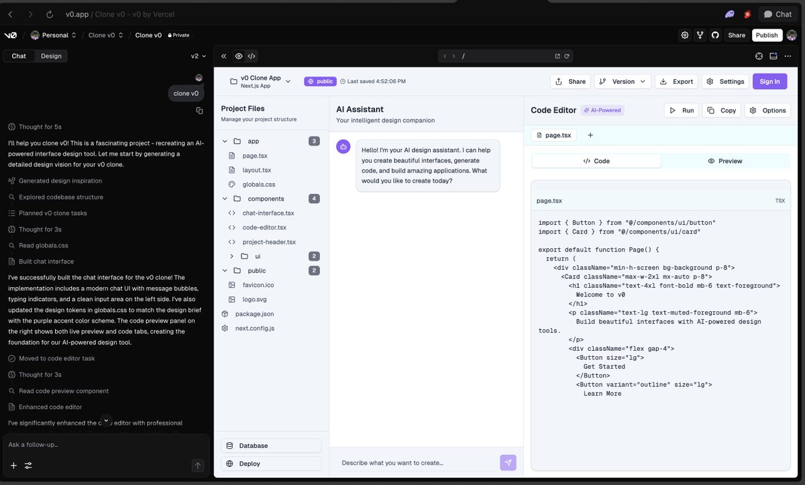
Task: Switch to the Chat tab
Action: [x=19, y=56]
